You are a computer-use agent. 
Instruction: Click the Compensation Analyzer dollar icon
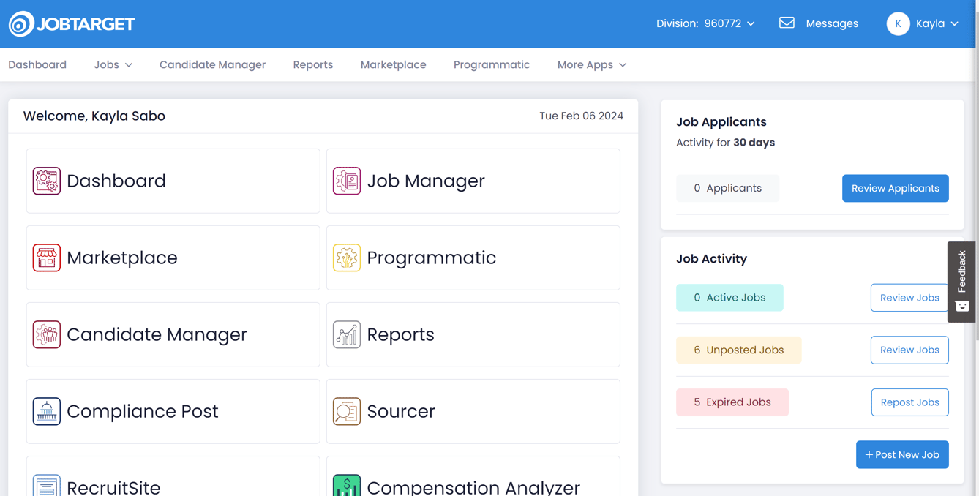click(347, 484)
